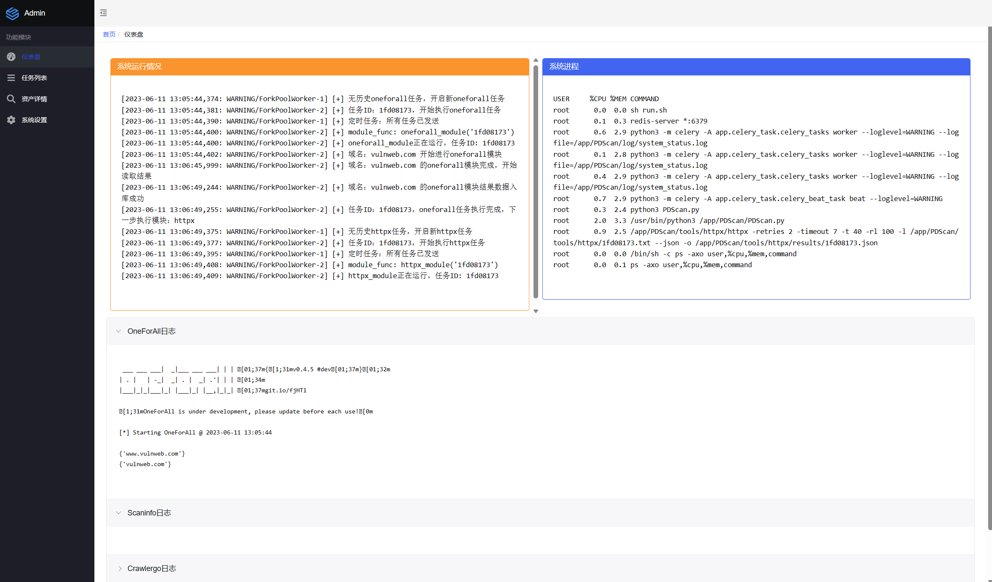Screen dimensions: 992x582
Task: Select process row redis-server *:6379
Action: coord(630,121)
